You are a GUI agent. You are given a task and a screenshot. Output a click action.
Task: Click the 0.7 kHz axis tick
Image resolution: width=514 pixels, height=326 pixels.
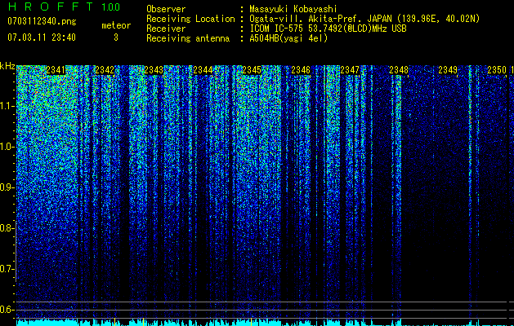[7, 269]
